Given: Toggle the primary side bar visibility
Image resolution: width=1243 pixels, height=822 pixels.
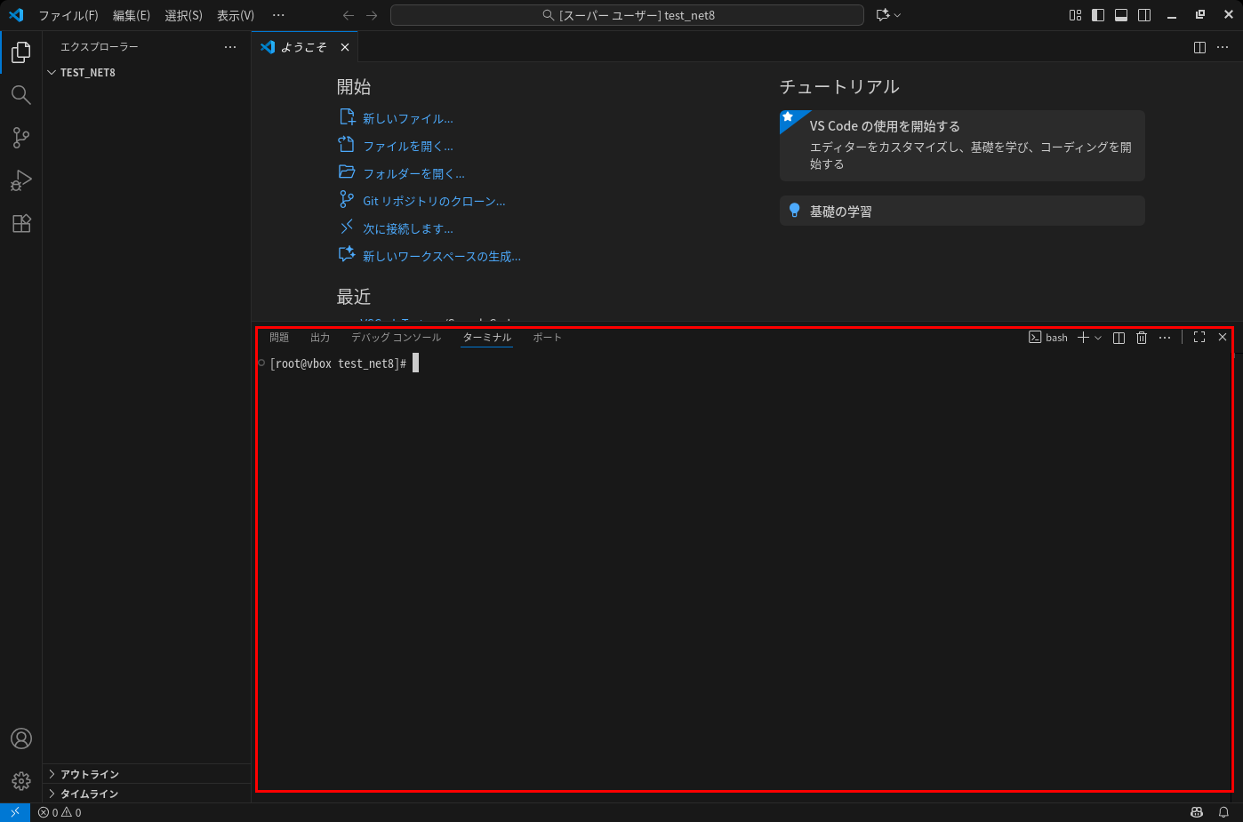Looking at the screenshot, I should [x=1098, y=15].
